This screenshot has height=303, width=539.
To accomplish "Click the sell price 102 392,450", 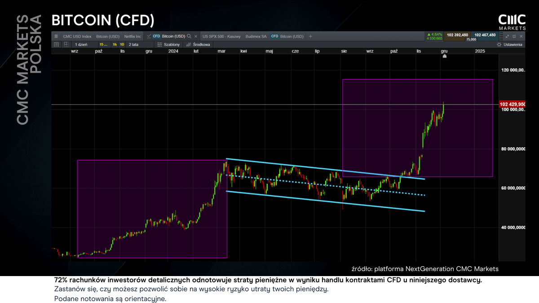I will 457,35.
